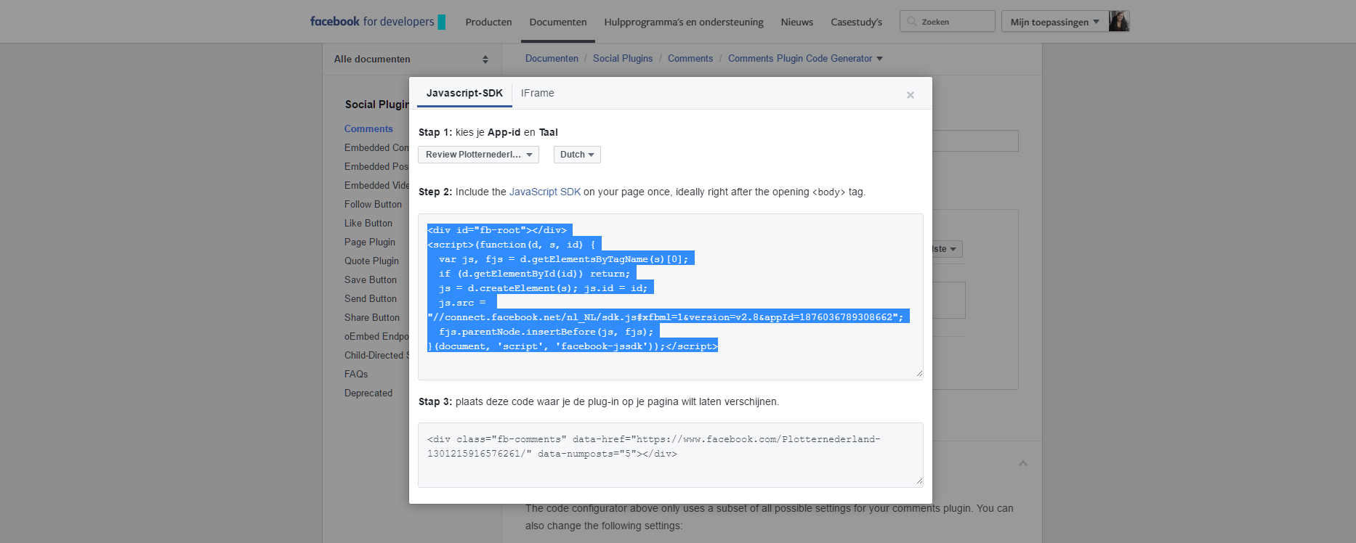The image size is (1356, 543).
Task: Open the Social Plugins breadcrumb link
Action: click(x=623, y=58)
